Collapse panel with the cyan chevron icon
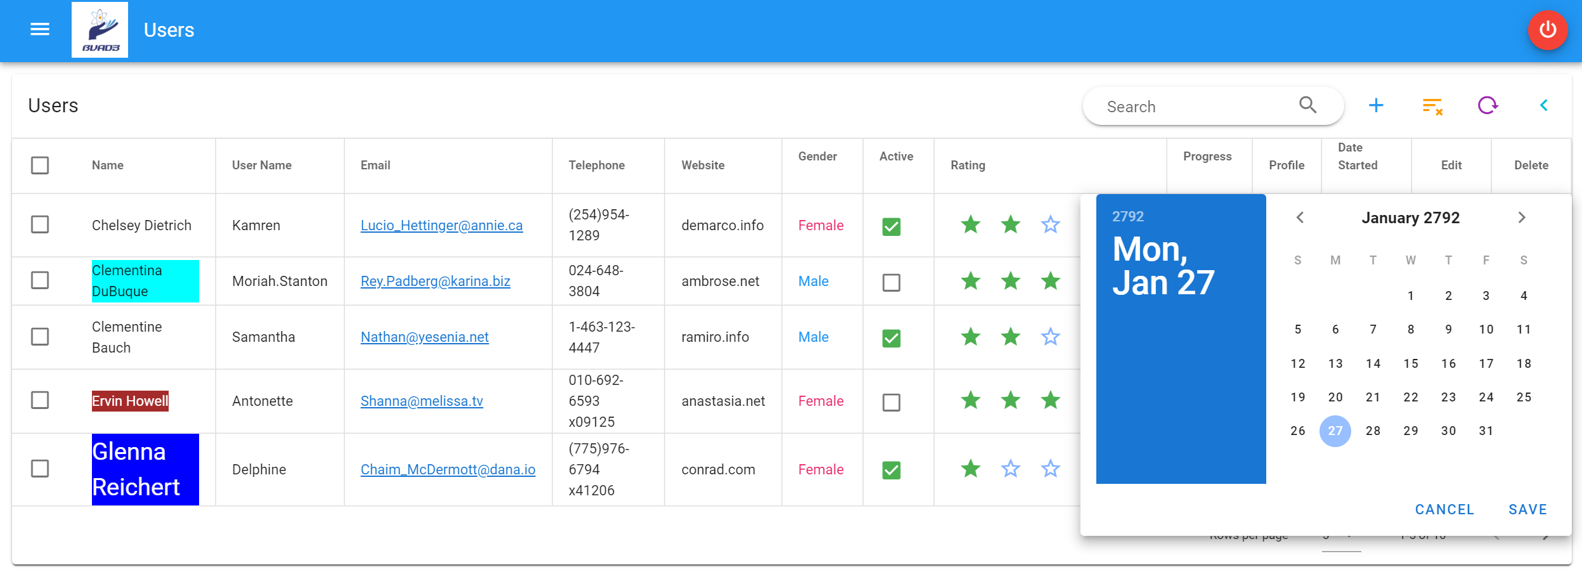1582x572 pixels. pyautogui.click(x=1544, y=105)
